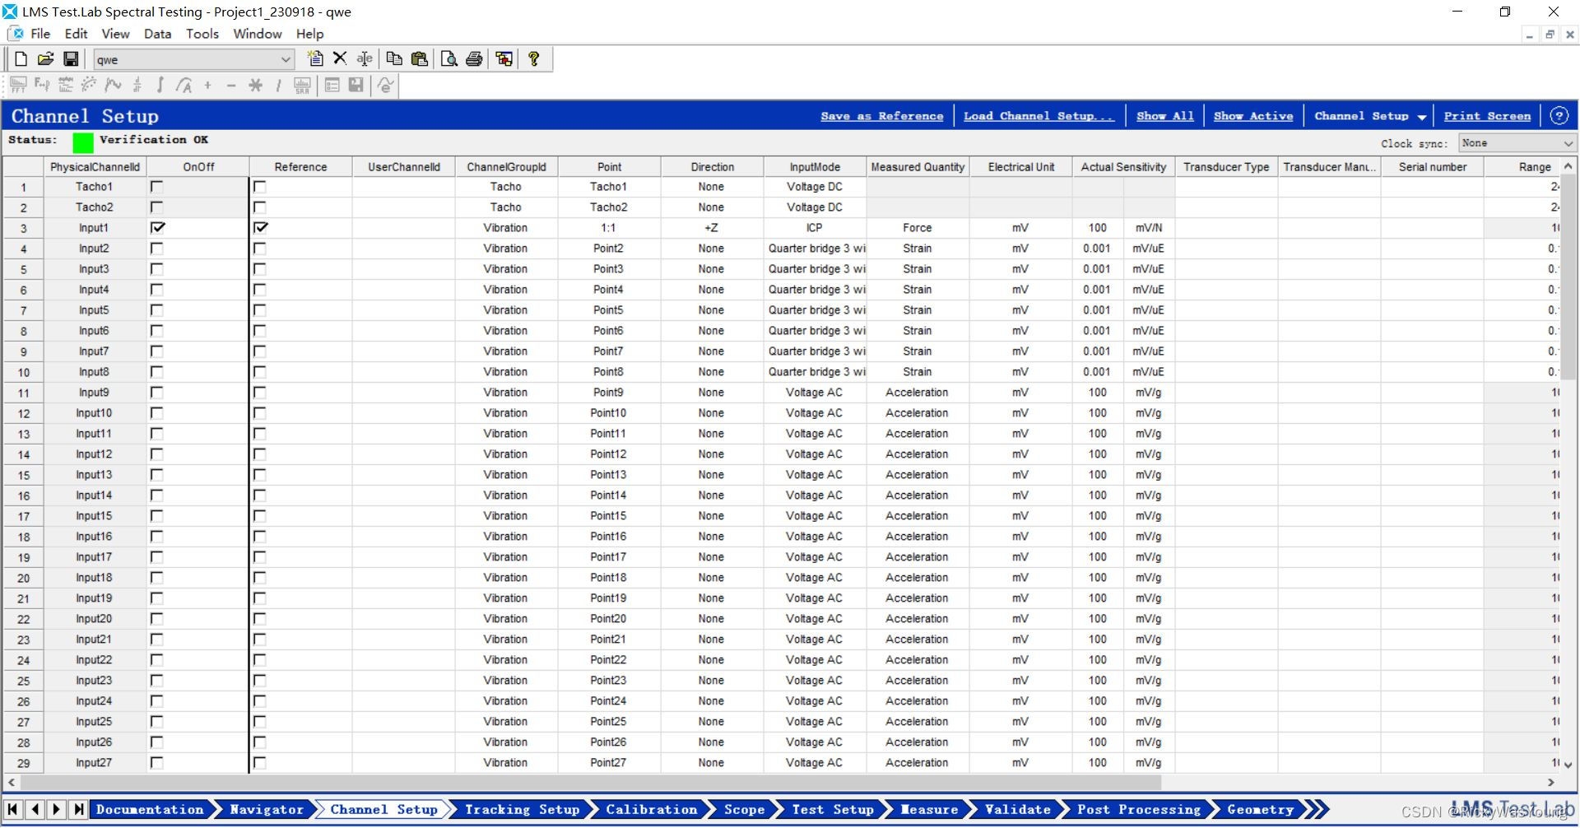The image size is (1580, 828).
Task: Open the Tools menu
Action: click(202, 34)
